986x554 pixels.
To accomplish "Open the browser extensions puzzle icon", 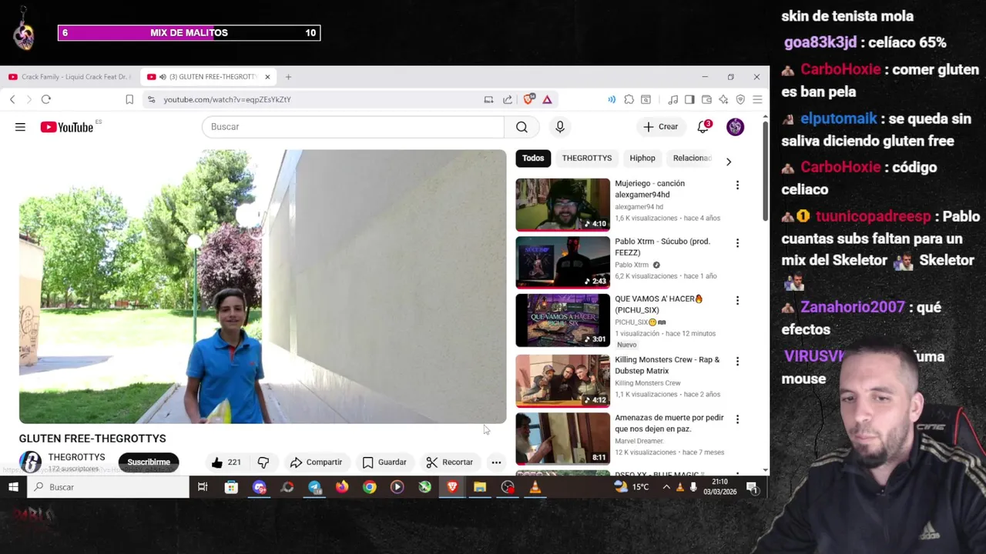I will pyautogui.click(x=629, y=99).
